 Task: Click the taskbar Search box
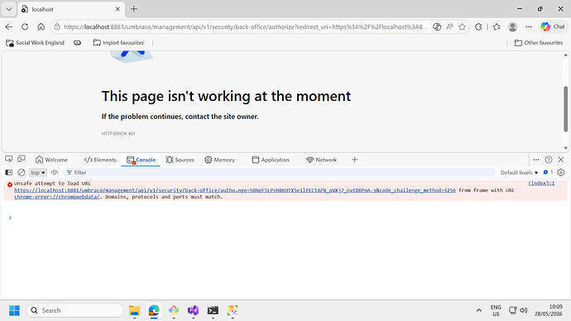[x=74, y=310]
